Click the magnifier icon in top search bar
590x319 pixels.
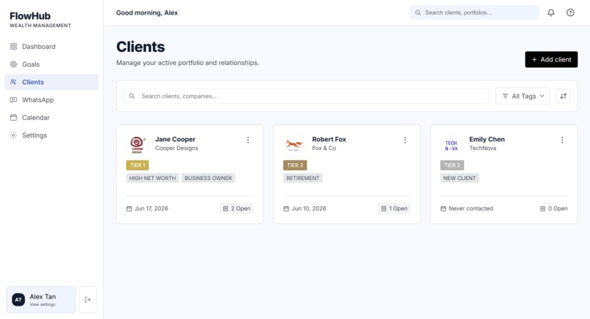pyautogui.click(x=418, y=12)
